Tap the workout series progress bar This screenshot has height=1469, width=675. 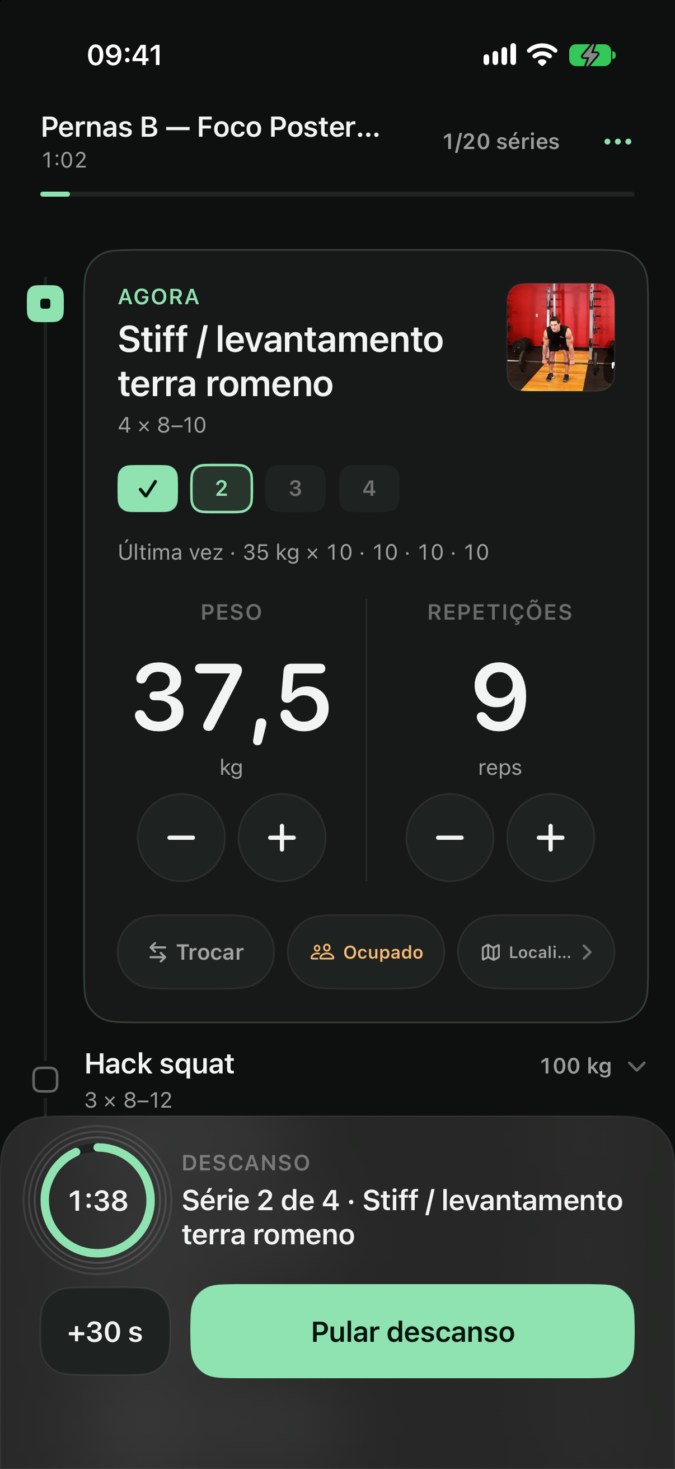coord(337,194)
